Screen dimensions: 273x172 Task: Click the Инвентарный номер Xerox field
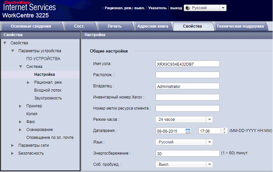187,97
